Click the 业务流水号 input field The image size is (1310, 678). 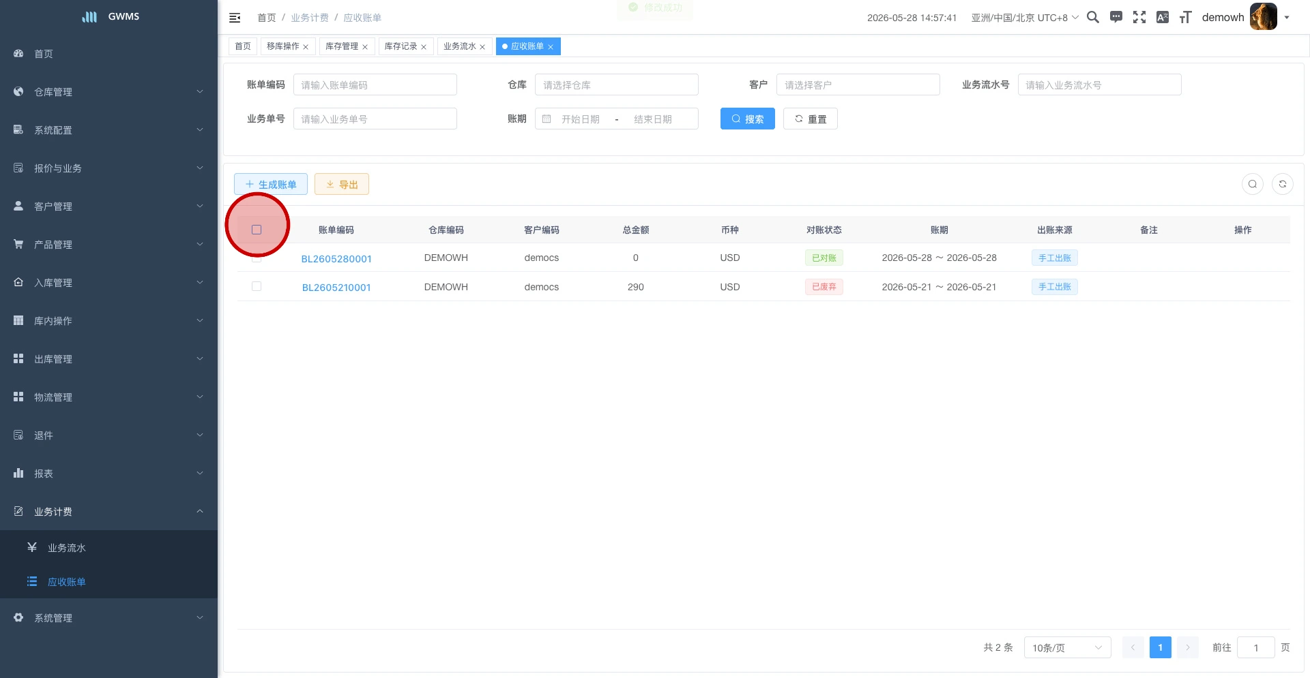click(1100, 85)
